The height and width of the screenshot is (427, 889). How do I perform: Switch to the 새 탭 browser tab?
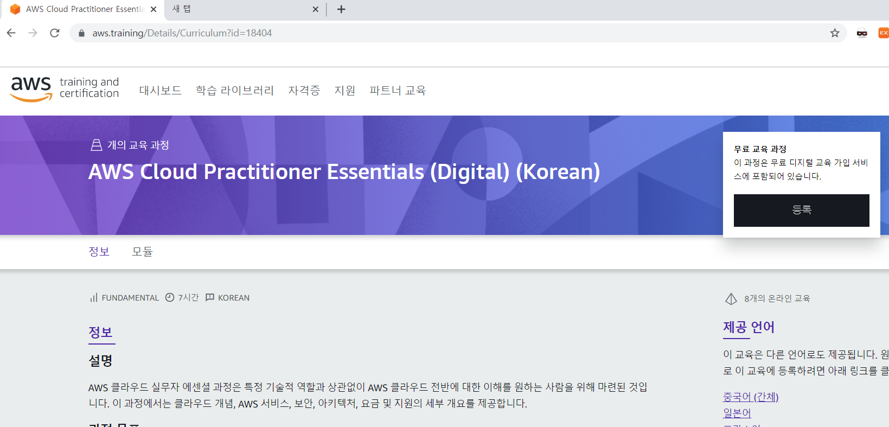244,9
